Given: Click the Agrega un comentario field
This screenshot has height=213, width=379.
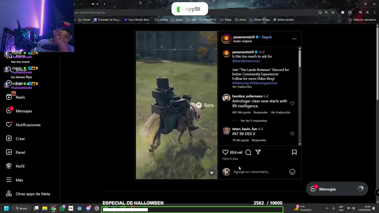Looking at the screenshot, I should (x=252, y=172).
